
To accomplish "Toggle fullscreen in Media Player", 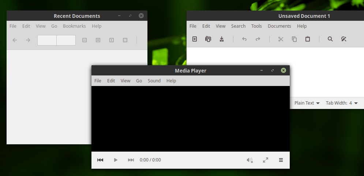I will [266, 160].
